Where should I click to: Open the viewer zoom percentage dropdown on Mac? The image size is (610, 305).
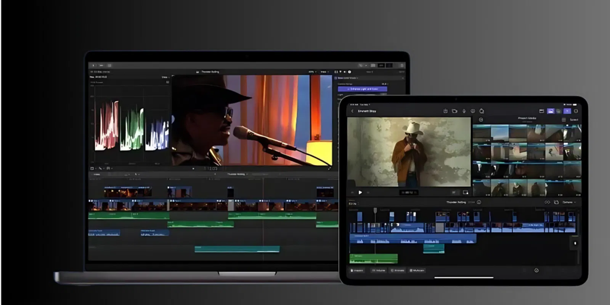click(x=312, y=72)
